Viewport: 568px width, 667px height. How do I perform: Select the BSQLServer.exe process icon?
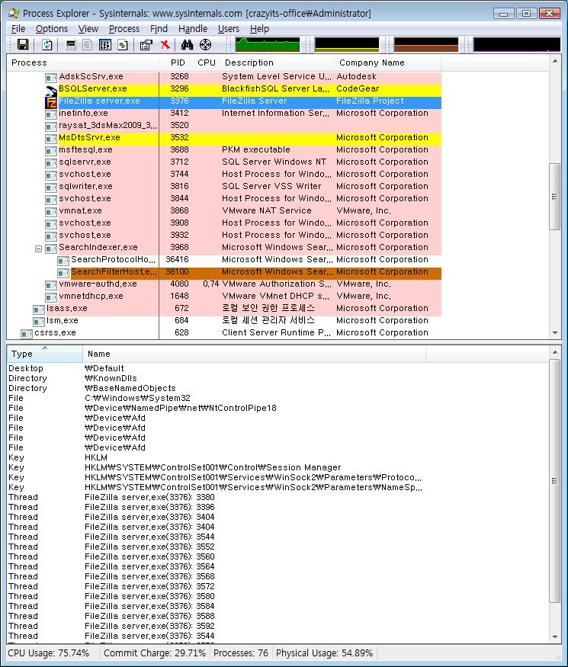click(51, 91)
